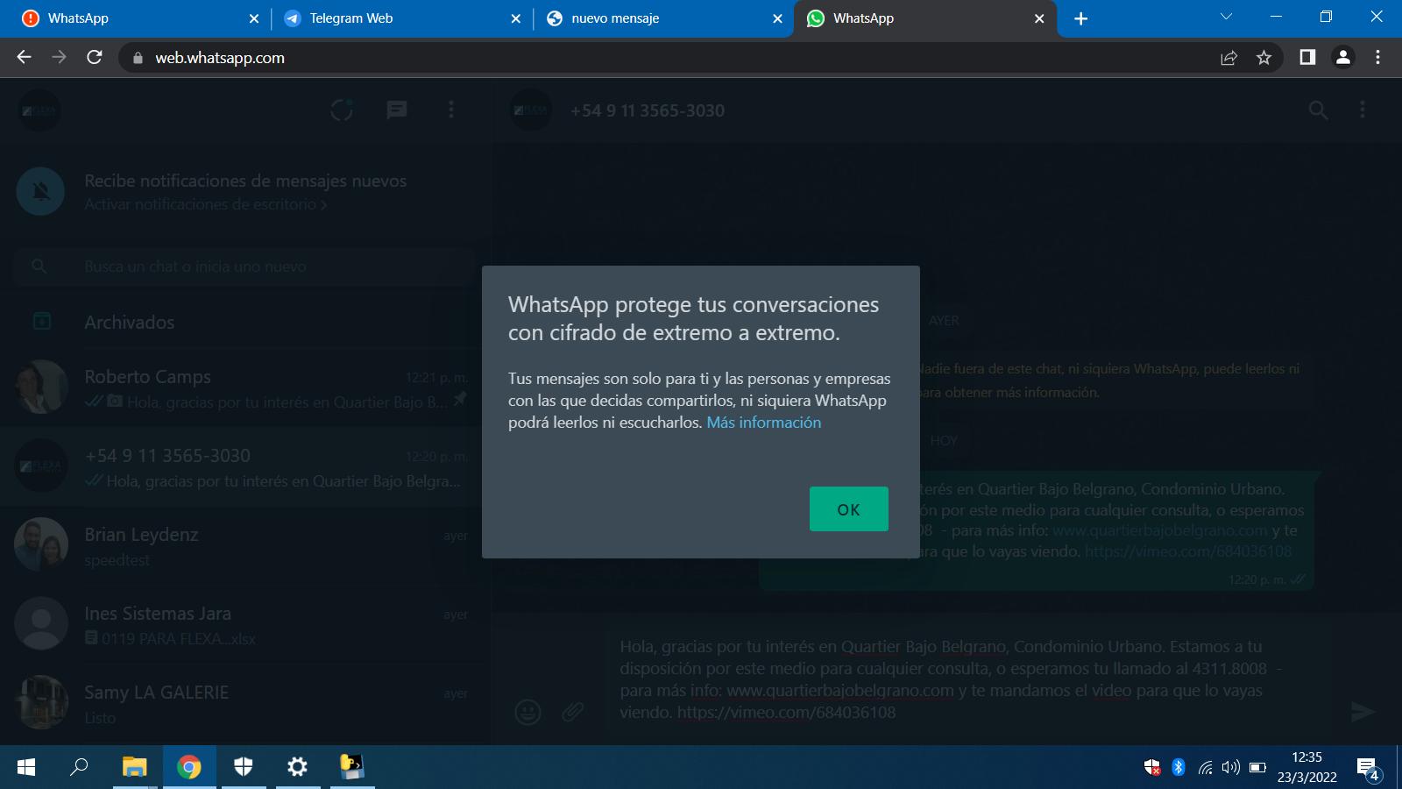Open the Wi-Fi network tray icon

point(1206,768)
